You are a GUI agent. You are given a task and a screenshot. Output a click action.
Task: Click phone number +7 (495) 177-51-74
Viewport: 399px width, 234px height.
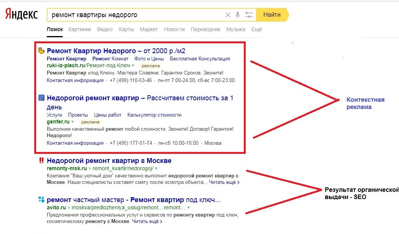pyautogui.click(x=131, y=143)
